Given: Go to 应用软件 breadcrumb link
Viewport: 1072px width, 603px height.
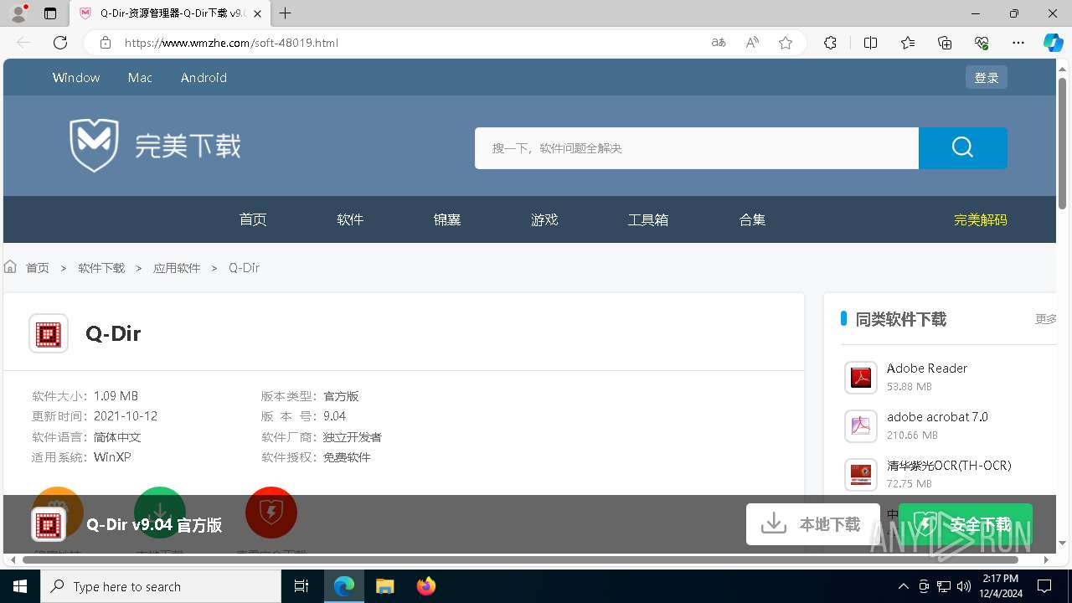Looking at the screenshot, I should pyautogui.click(x=177, y=268).
